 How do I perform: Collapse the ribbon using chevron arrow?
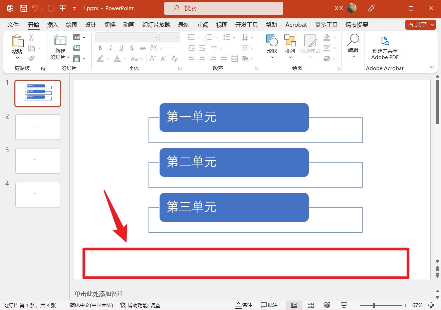pyautogui.click(x=431, y=67)
